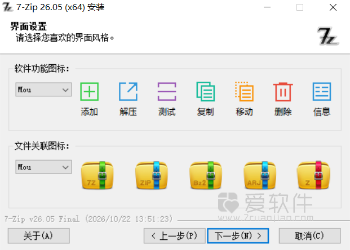
Task: Click the 7-Zip logo in header
Action: [327, 36]
